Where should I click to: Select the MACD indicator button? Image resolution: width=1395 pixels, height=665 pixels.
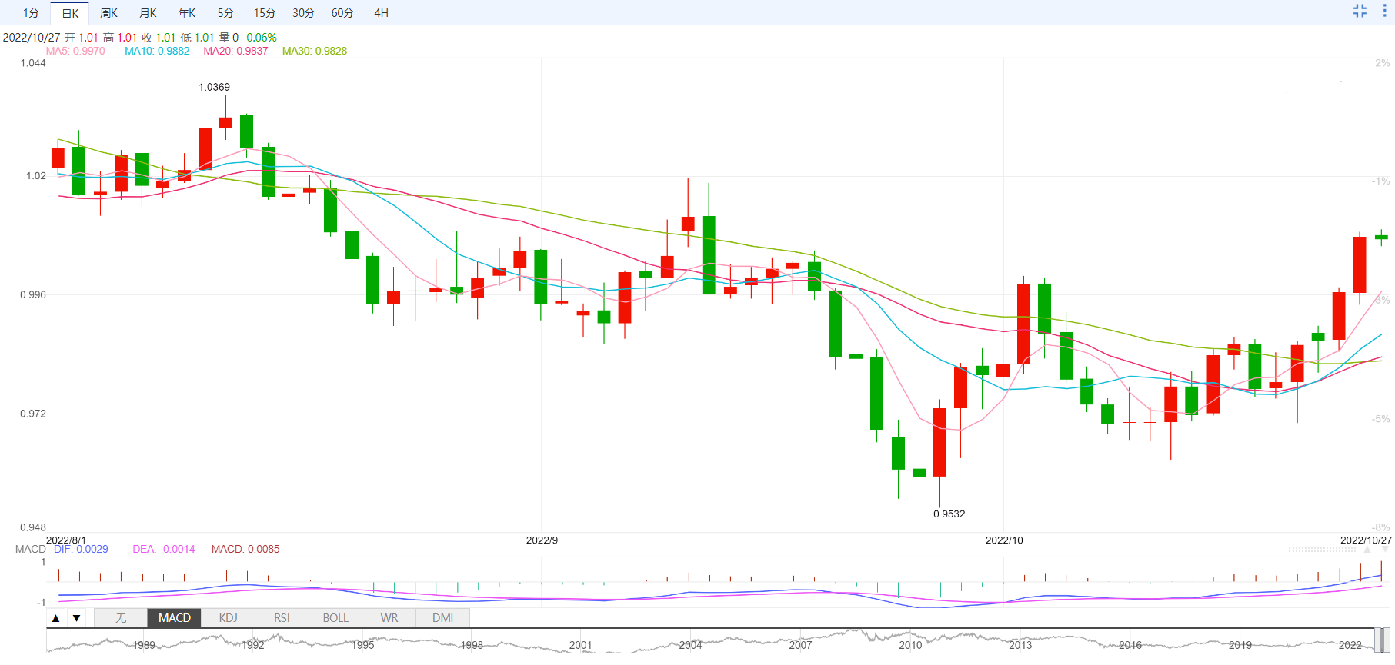coord(175,618)
